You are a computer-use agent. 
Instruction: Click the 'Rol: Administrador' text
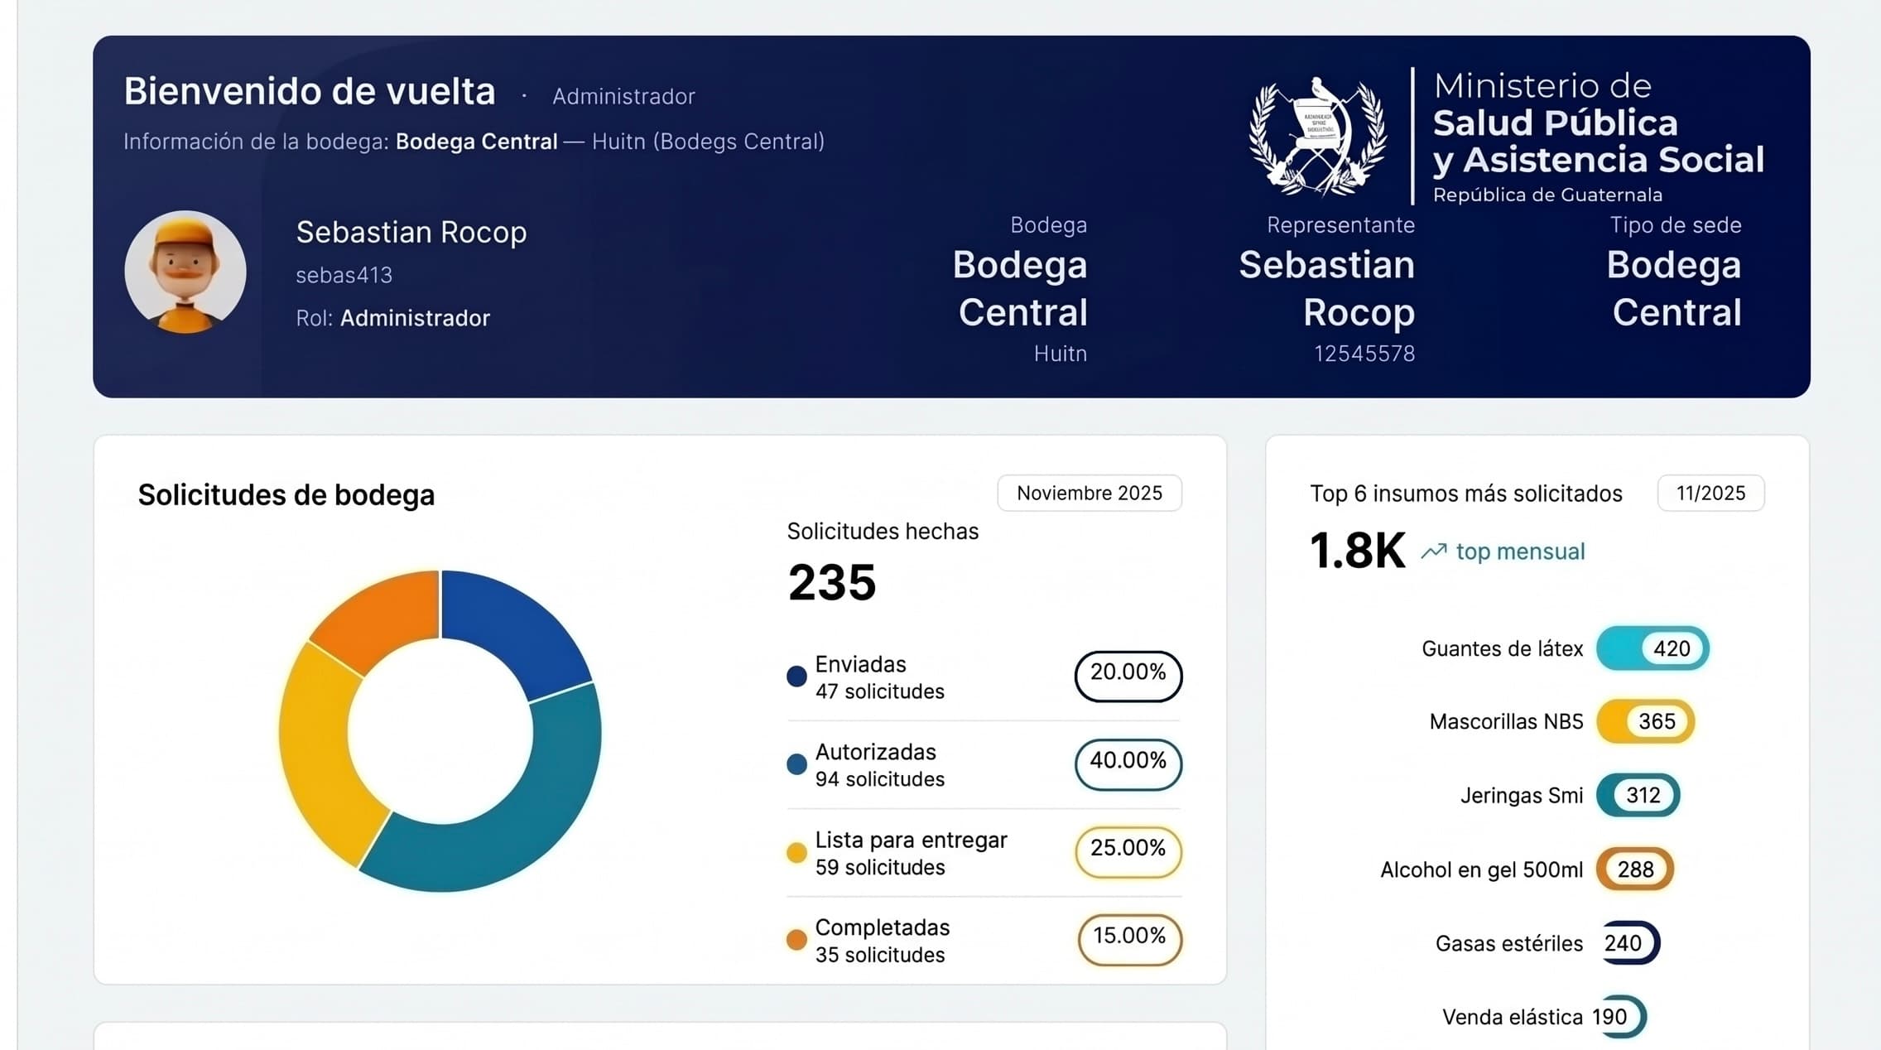[393, 318]
